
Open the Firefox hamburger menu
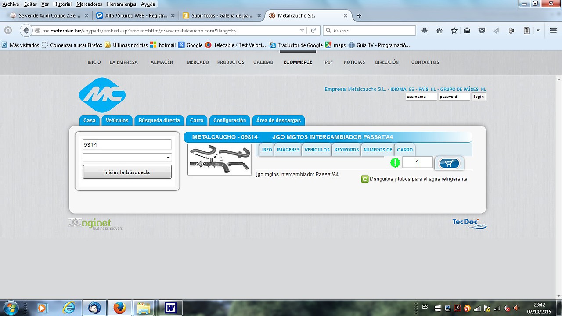point(553,31)
